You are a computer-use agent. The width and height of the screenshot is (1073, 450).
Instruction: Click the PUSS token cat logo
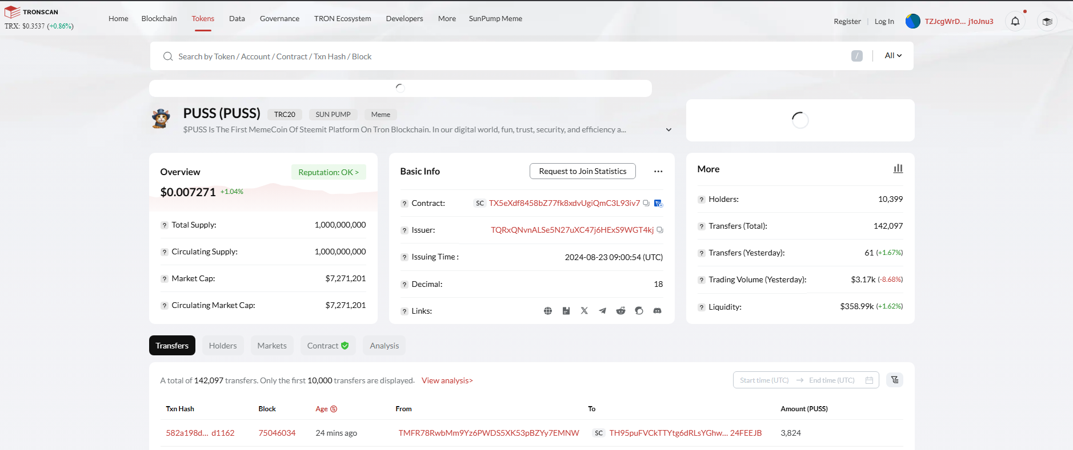[x=161, y=119]
